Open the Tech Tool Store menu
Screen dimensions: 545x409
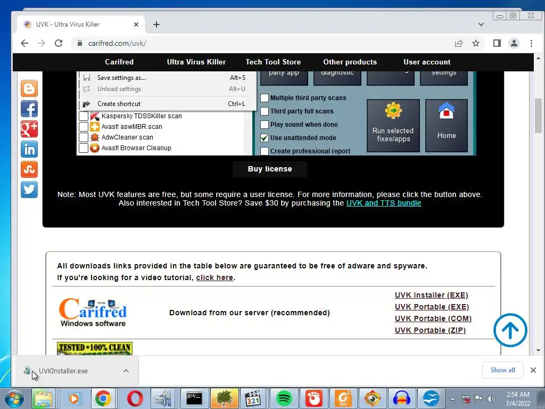coord(273,62)
